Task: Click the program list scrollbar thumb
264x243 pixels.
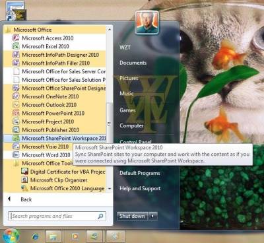Action: tap(109, 123)
